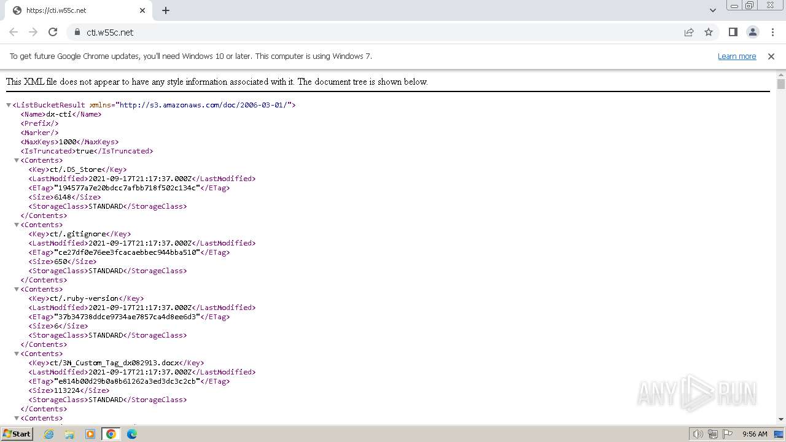Collapse the ListBucketResult root node
786x442 pixels.
(9, 105)
